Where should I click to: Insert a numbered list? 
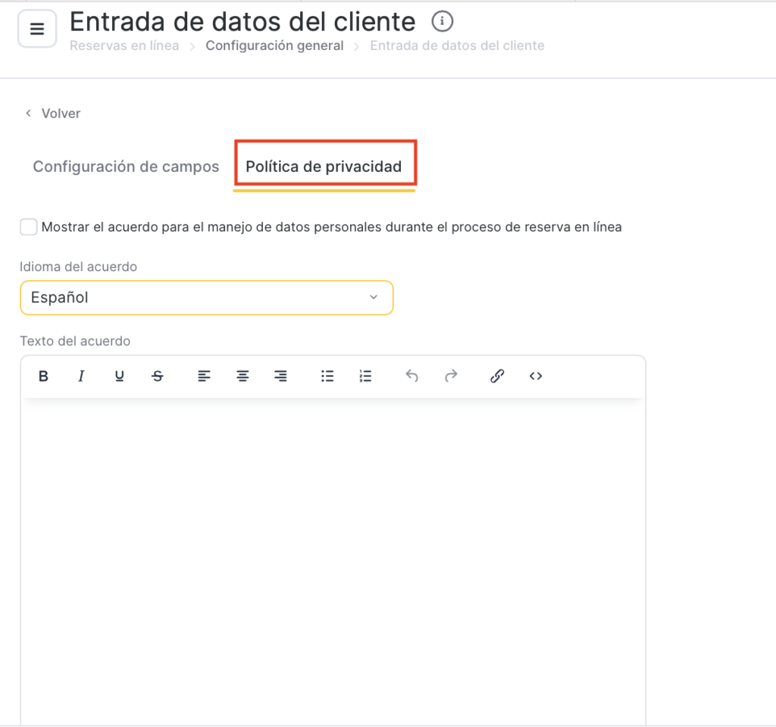(x=365, y=376)
